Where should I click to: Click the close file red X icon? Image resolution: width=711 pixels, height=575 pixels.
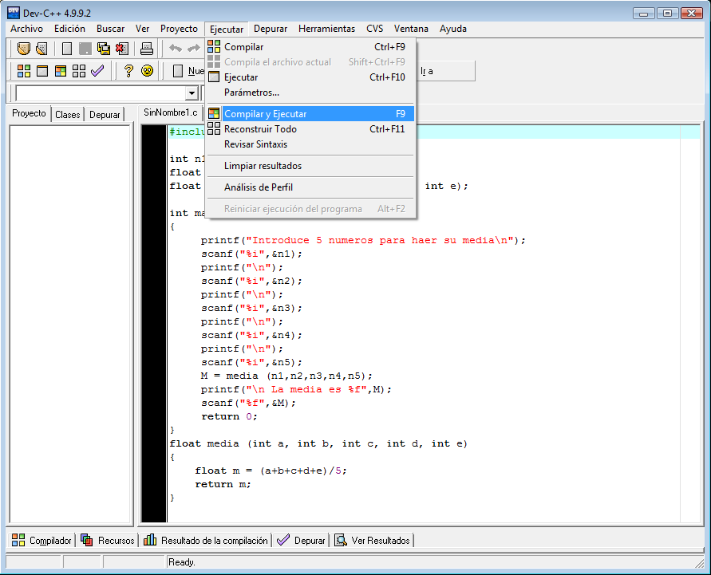[x=122, y=49]
